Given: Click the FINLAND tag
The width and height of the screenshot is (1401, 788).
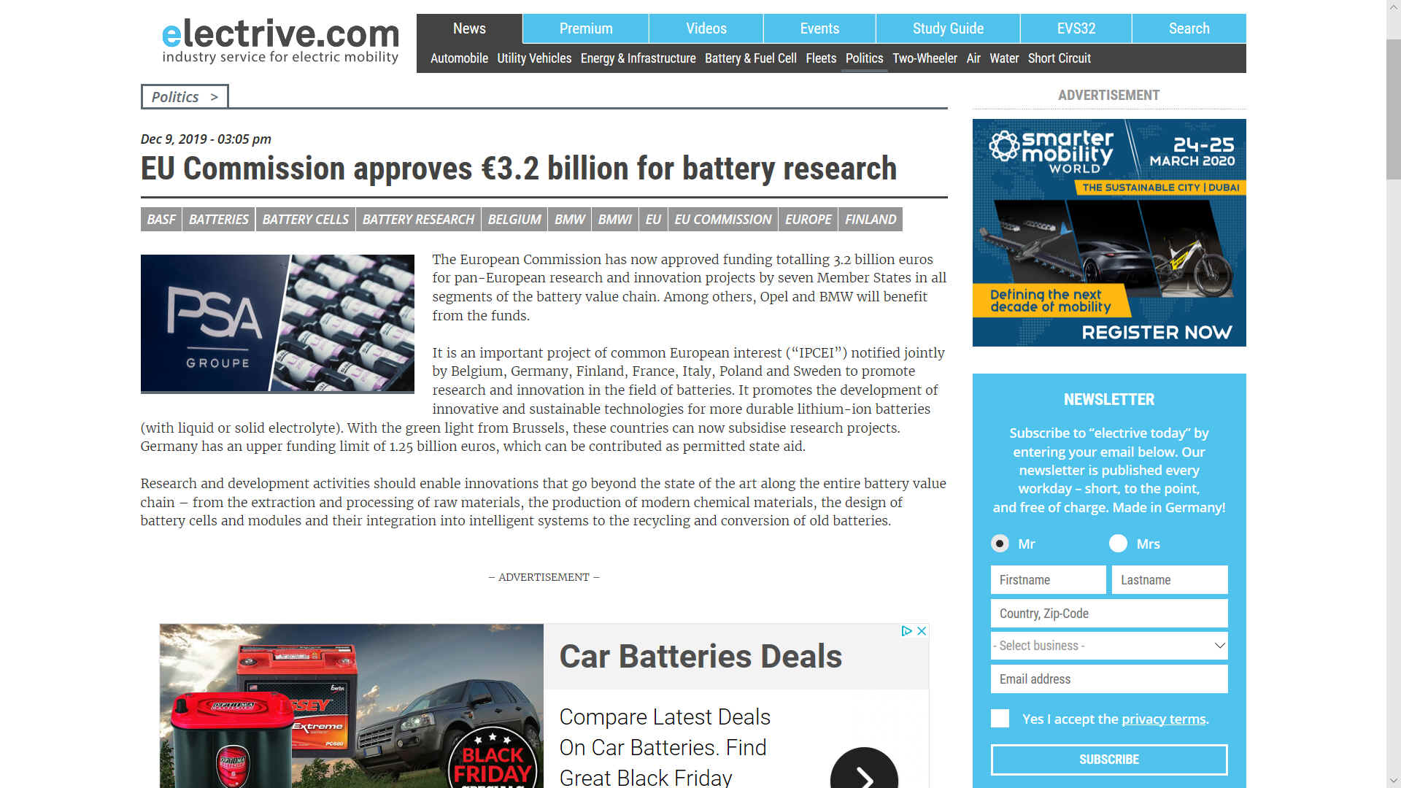Looking at the screenshot, I should point(871,220).
